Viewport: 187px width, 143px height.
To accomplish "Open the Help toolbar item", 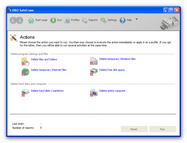I will tap(129, 20).
